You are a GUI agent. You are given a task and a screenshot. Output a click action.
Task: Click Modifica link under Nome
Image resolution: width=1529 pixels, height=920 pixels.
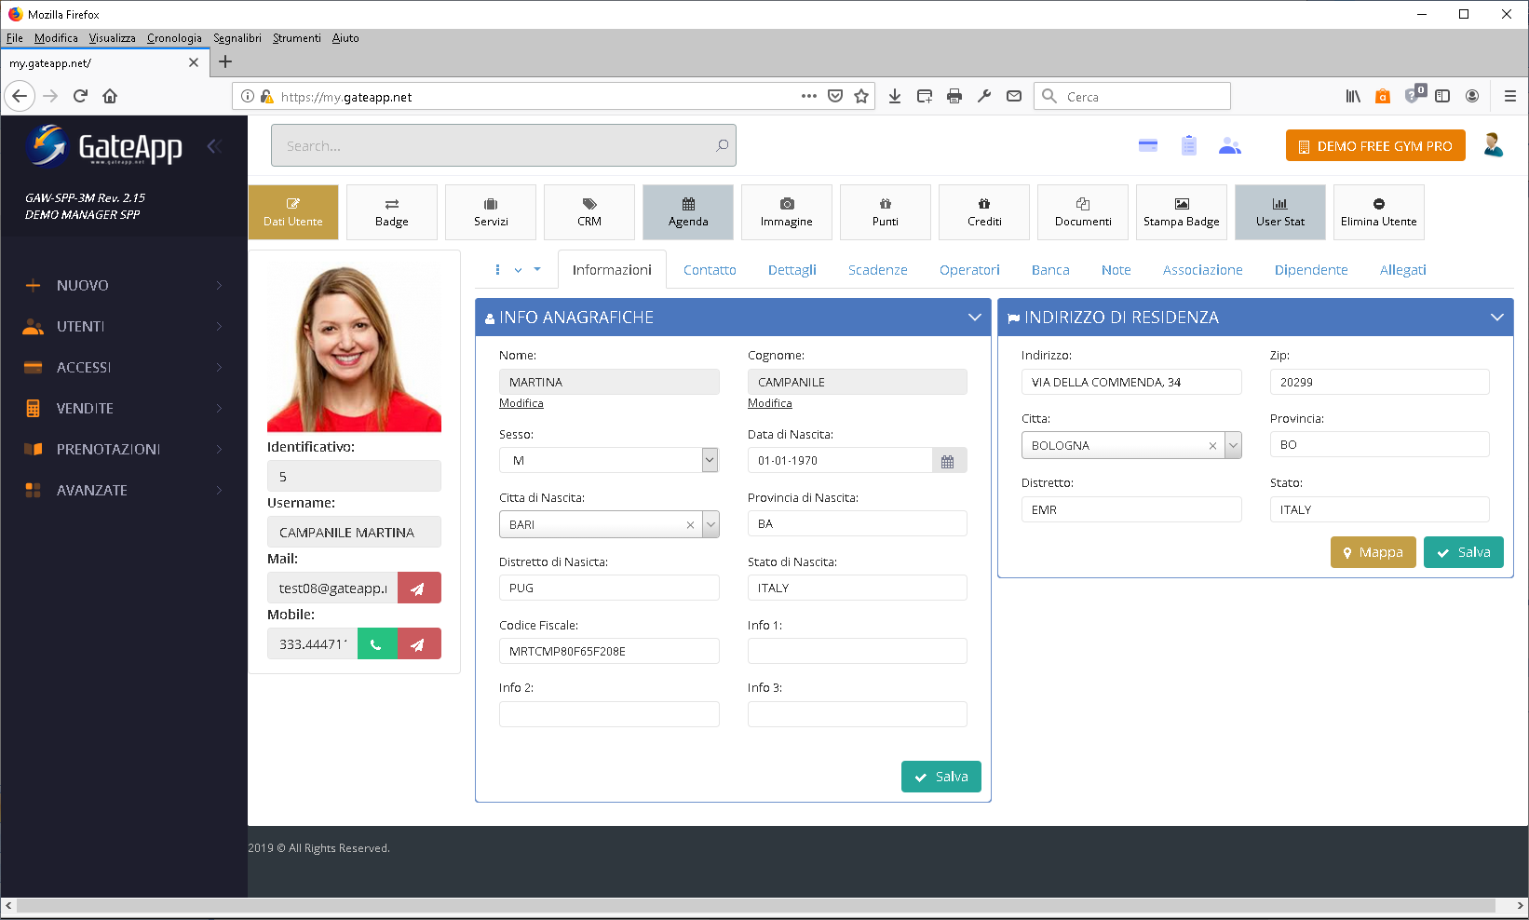(521, 403)
